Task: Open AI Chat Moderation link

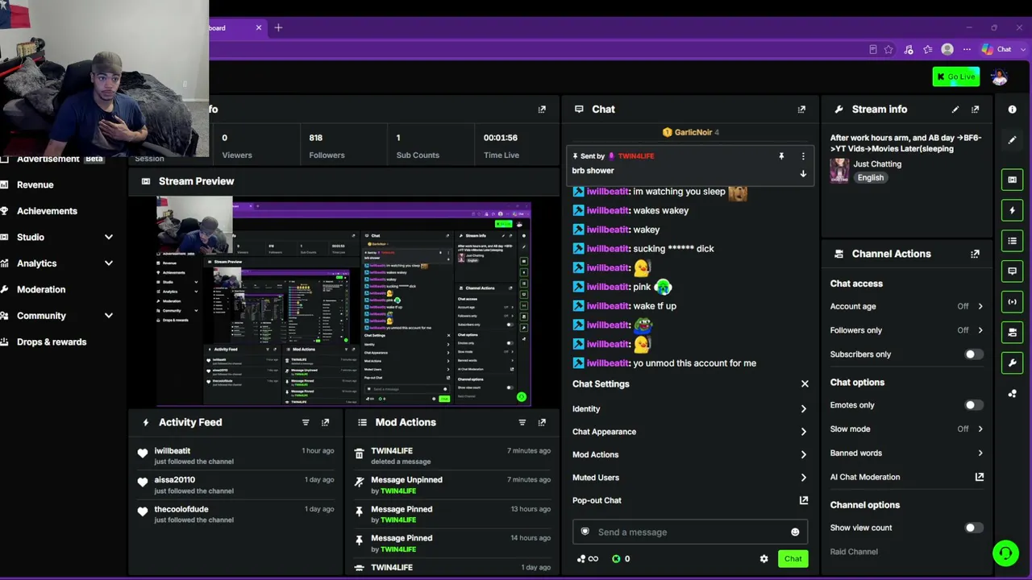Action: (x=906, y=477)
